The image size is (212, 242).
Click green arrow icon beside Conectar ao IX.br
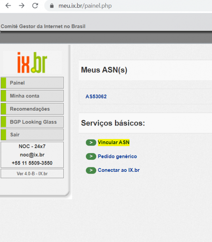[x=91, y=170]
